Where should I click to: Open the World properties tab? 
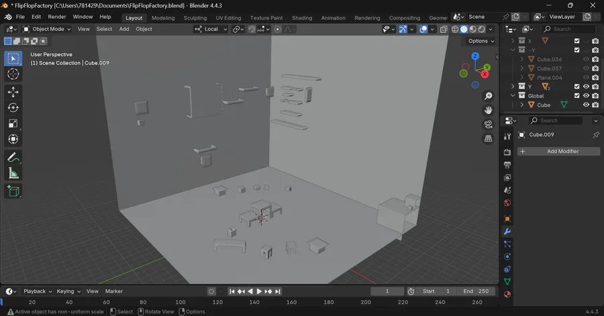507,203
